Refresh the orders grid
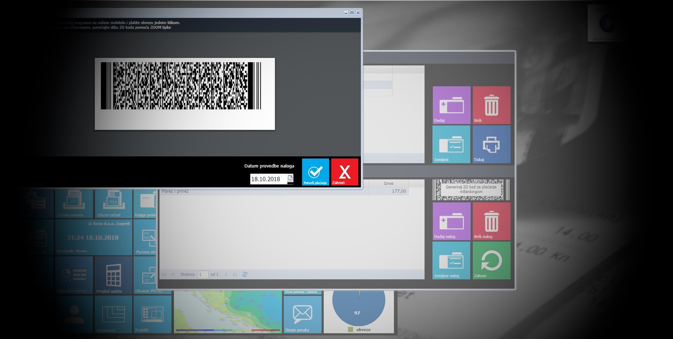This screenshot has width=673, height=339. coord(245,274)
